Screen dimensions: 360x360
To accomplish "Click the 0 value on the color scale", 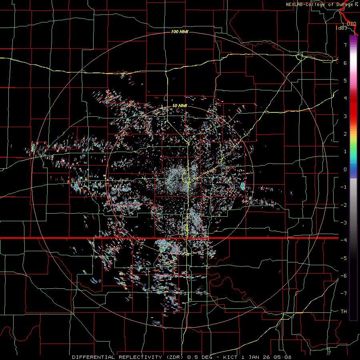I will (345, 170).
